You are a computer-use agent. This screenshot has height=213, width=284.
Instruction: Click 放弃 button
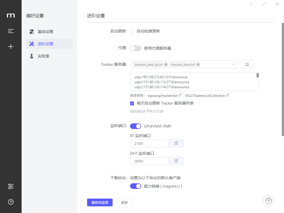[x=124, y=202]
